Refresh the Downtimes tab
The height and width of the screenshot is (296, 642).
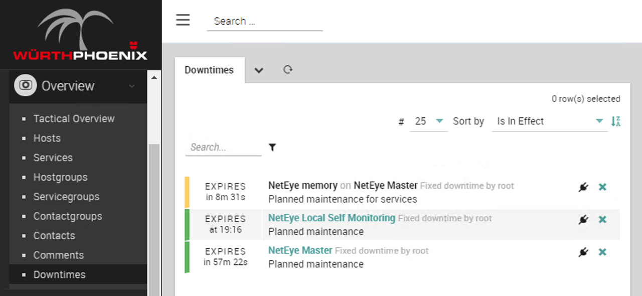pos(288,70)
